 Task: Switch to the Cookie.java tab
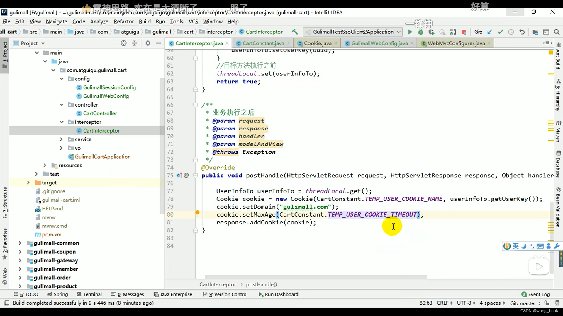(x=318, y=43)
